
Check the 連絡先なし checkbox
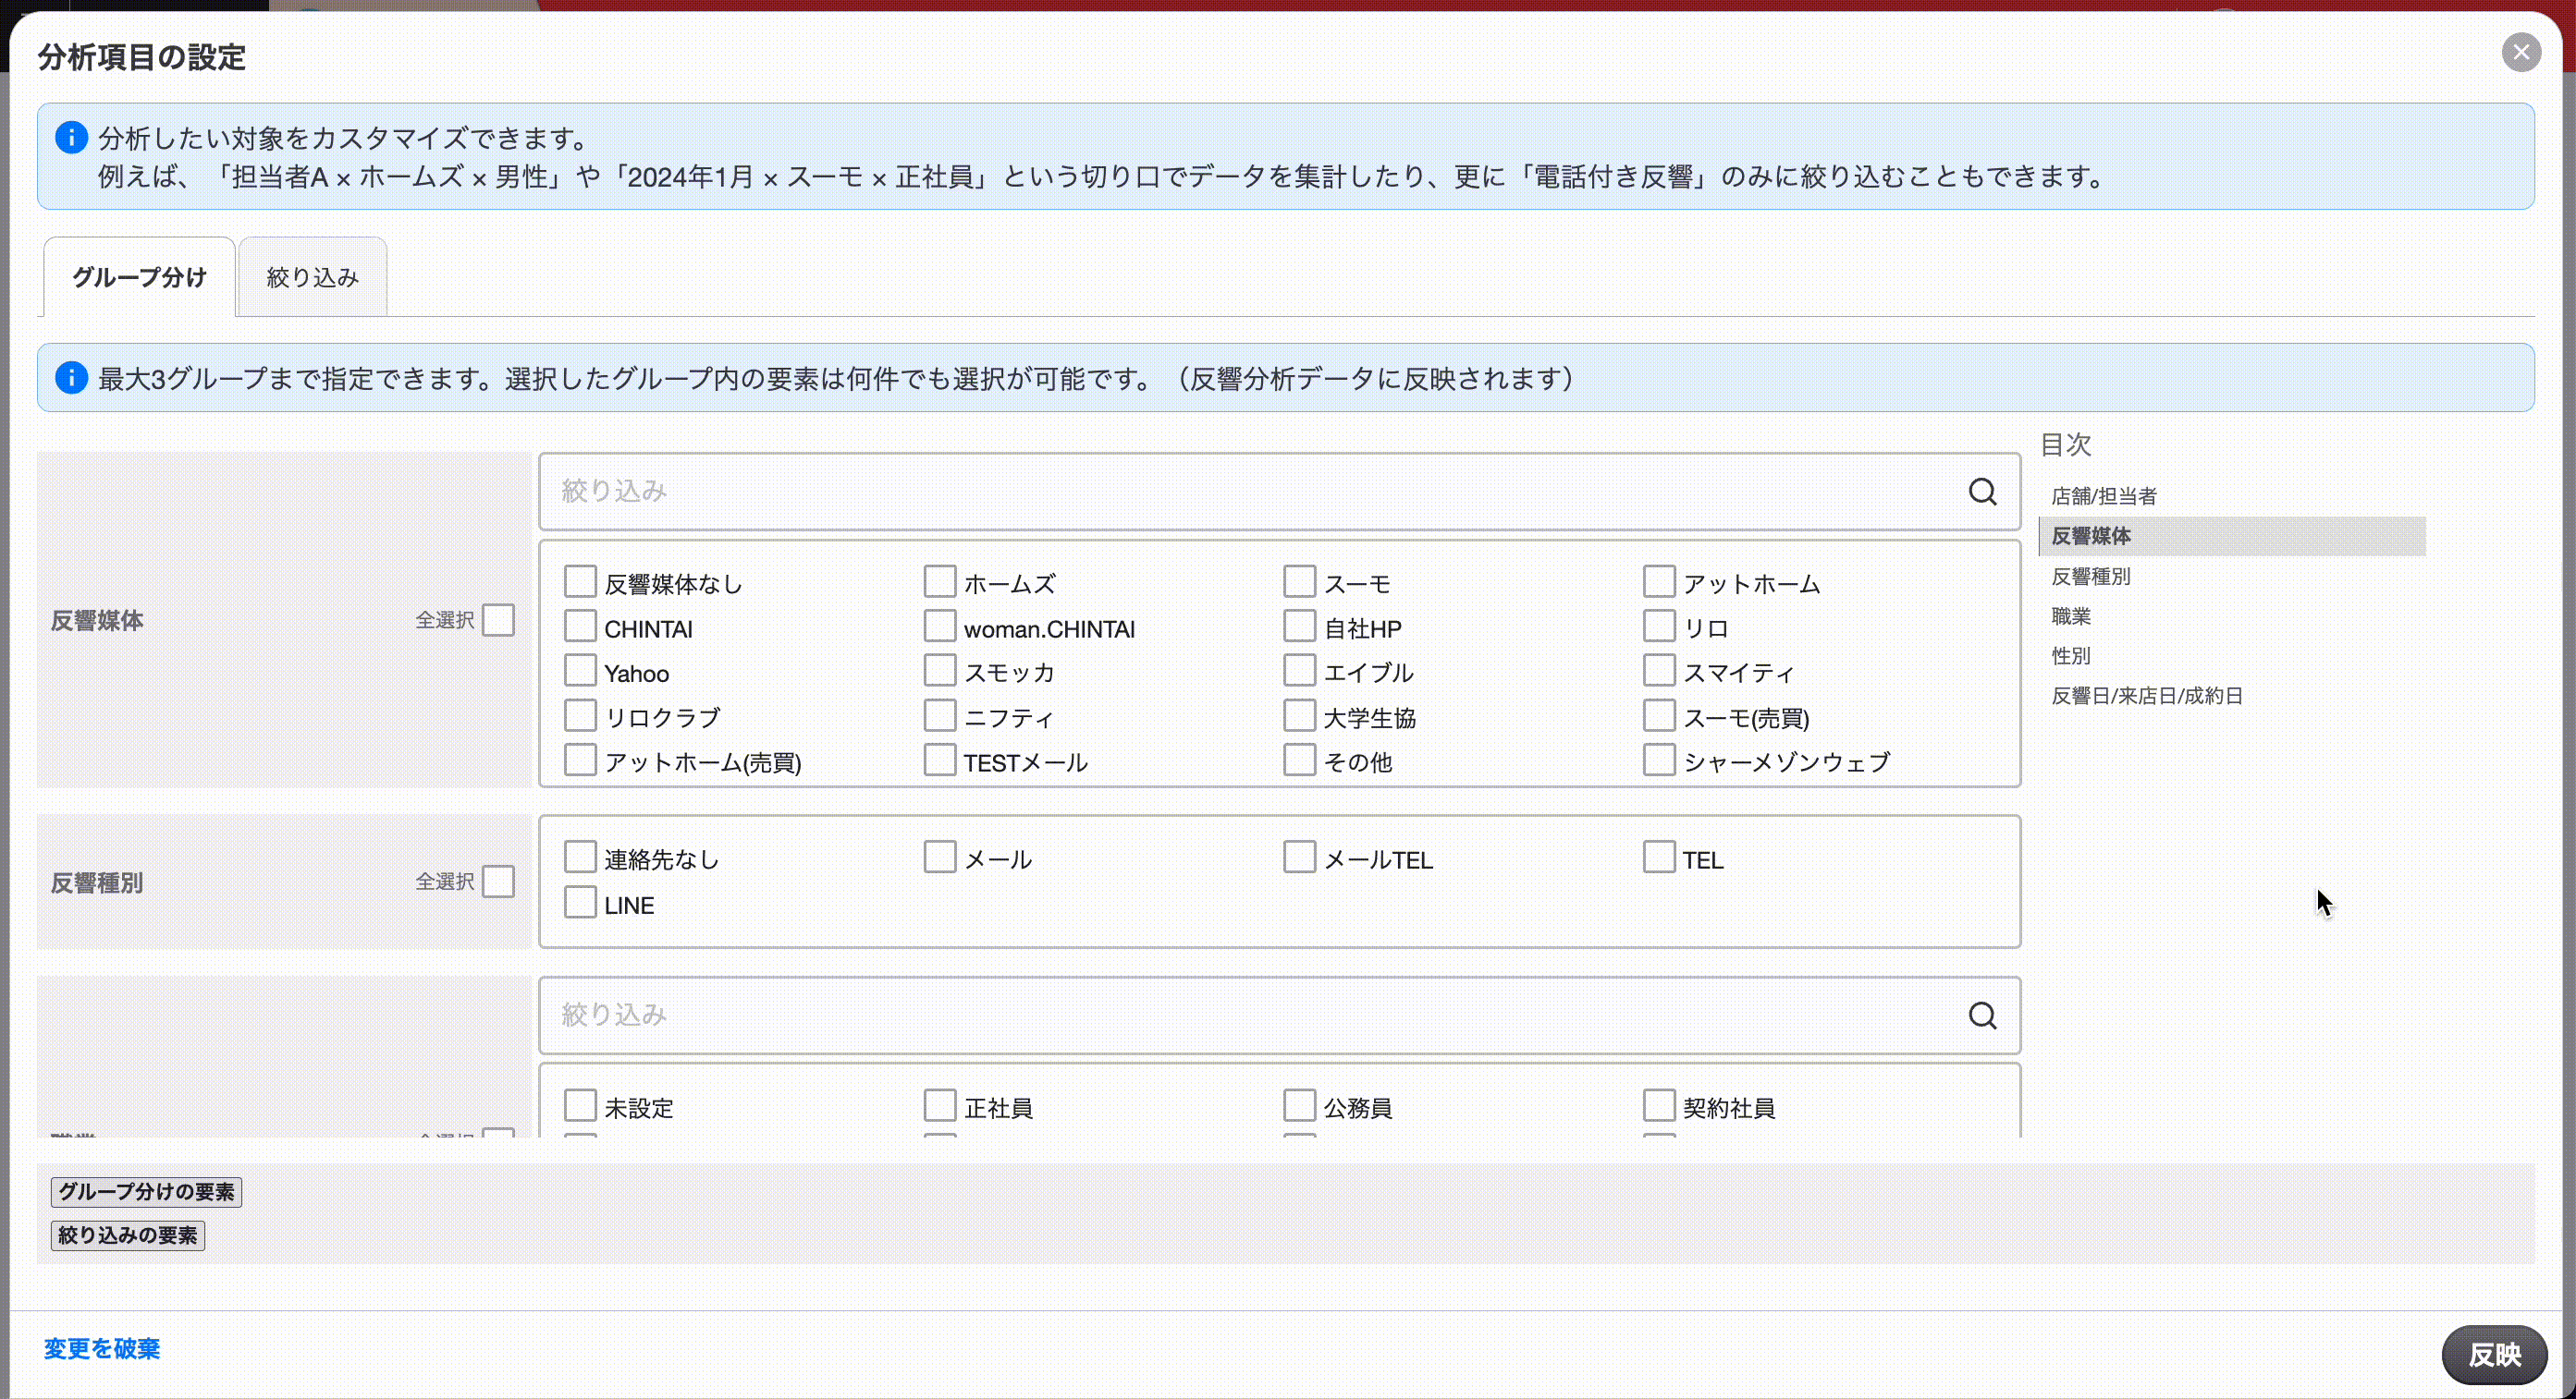coord(580,858)
